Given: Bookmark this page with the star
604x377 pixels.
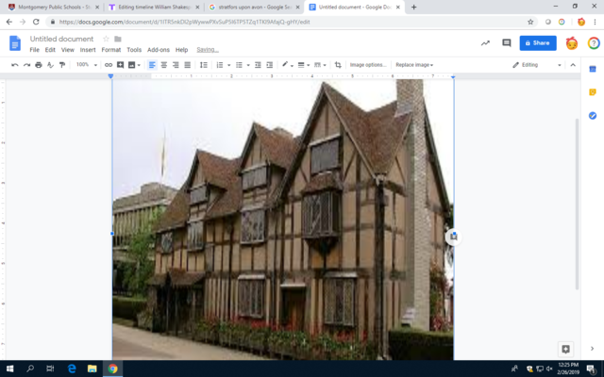Looking at the screenshot, I should click(530, 22).
